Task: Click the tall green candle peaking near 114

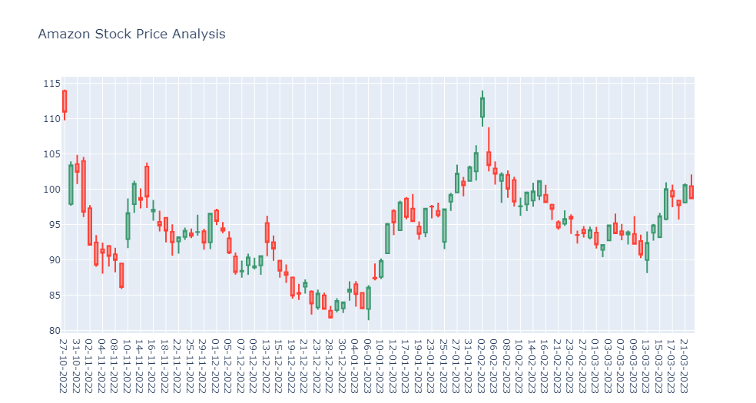Action: tap(482, 107)
